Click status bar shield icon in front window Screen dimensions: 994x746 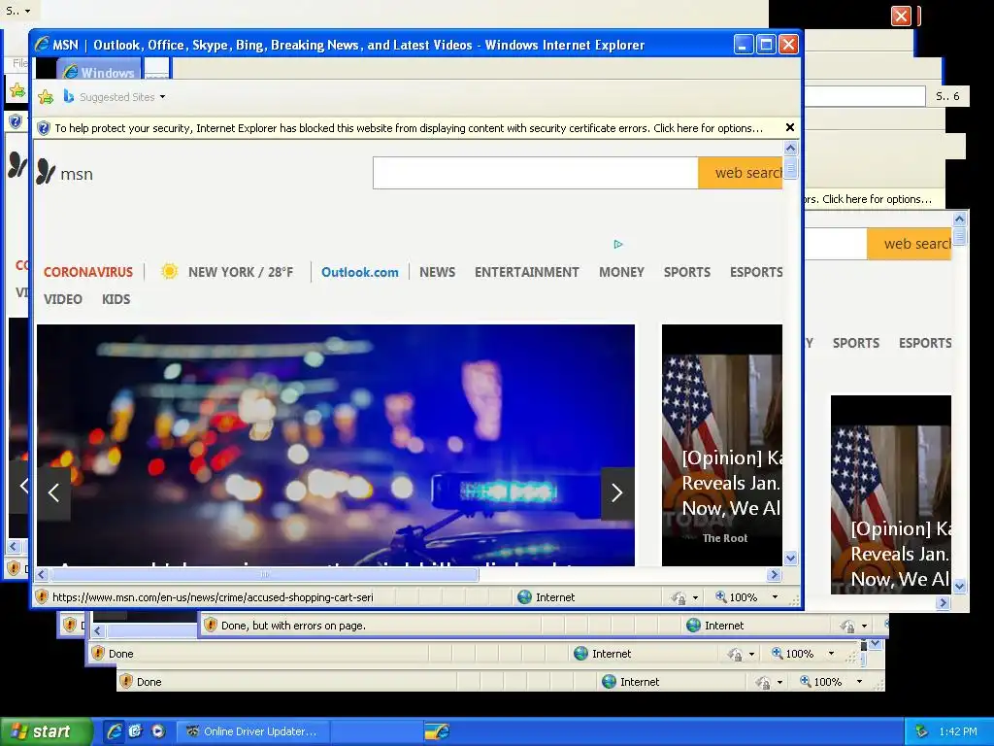tap(42, 597)
